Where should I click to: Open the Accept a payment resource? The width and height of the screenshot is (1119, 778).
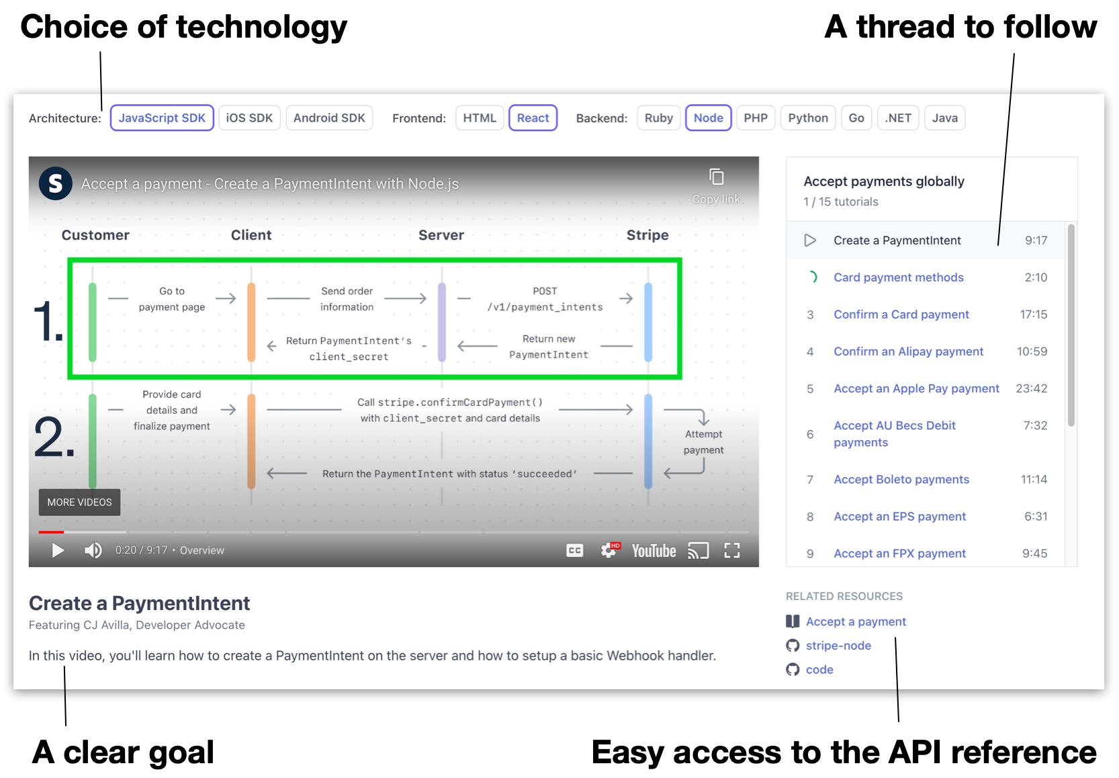pos(856,621)
